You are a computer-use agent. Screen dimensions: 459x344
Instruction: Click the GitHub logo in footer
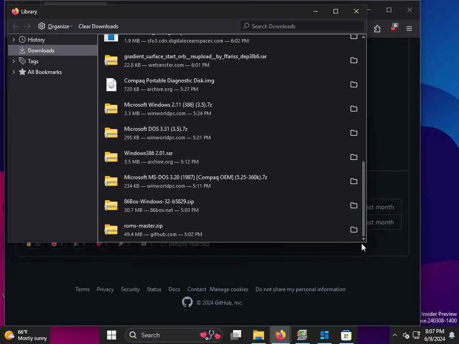[187, 302]
